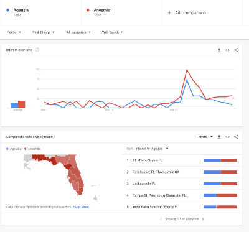Click the West Palm Beach comparison bar
Image resolution: width=249 pixels, height=232 pixels.
tap(220, 207)
